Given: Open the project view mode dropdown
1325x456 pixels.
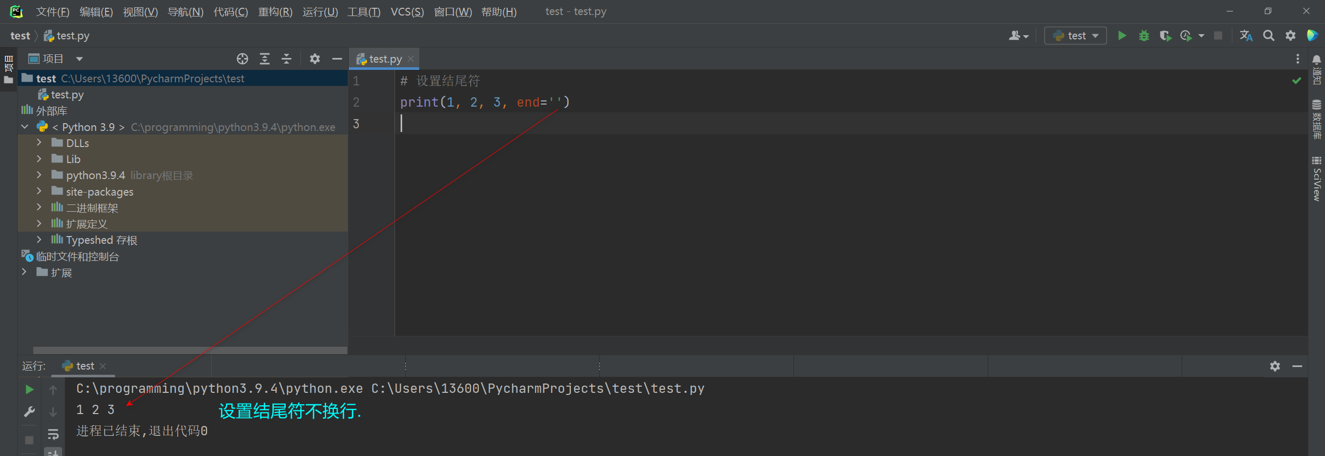Looking at the screenshot, I should [79, 59].
